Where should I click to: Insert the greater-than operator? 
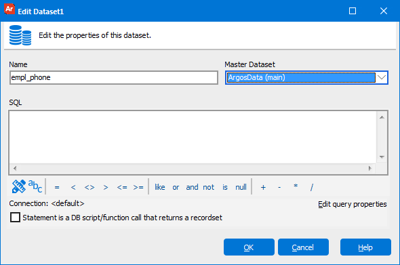coord(106,188)
